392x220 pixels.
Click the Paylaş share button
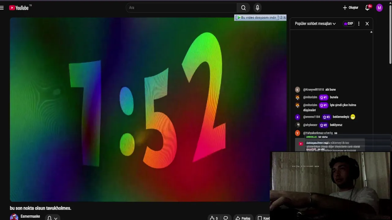point(243,218)
